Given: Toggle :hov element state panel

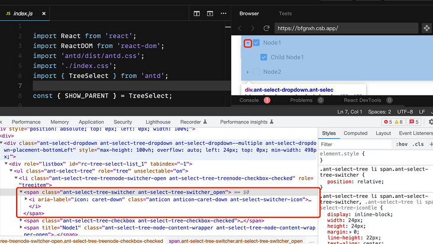Looking at the screenshot, I should [402, 144].
